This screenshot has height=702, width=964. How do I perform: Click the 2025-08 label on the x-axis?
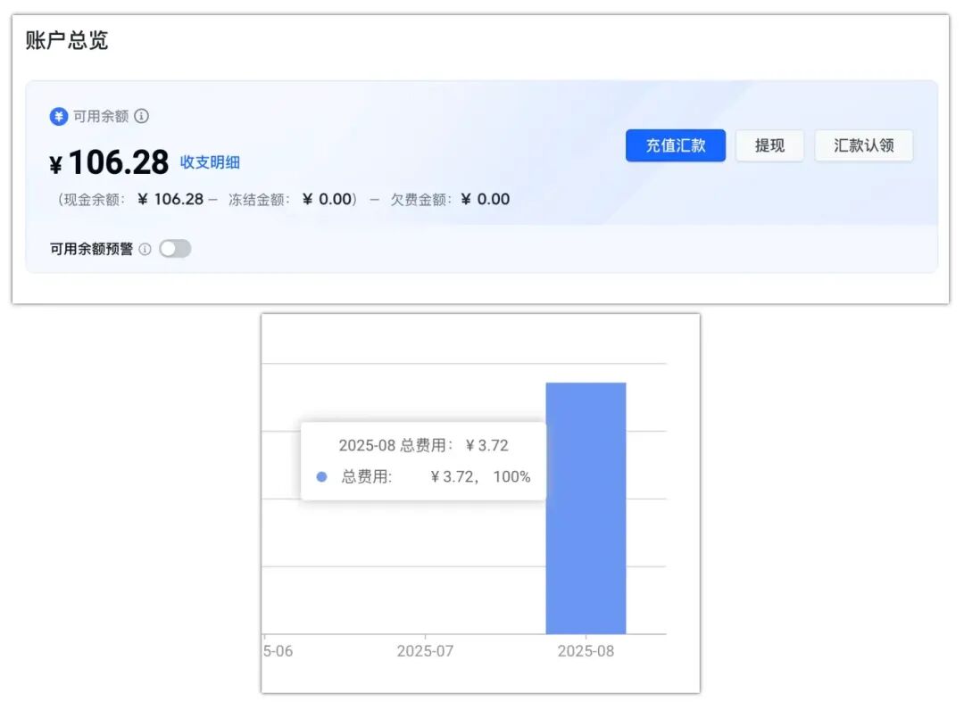click(x=586, y=651)
